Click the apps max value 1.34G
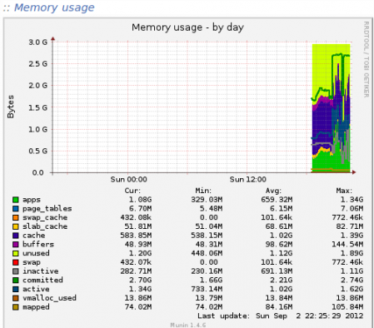The width and height of the screenshot is (374, 328). tap(352, 200)
